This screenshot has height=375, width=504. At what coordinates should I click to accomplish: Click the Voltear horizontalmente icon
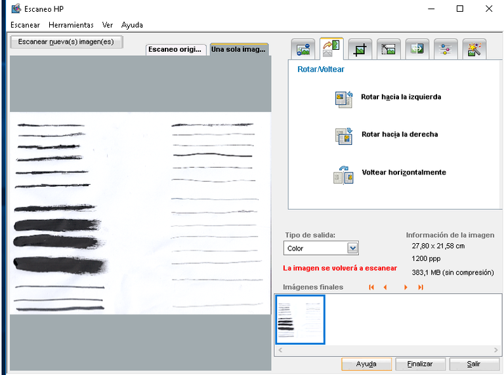(x=344, y=174)
